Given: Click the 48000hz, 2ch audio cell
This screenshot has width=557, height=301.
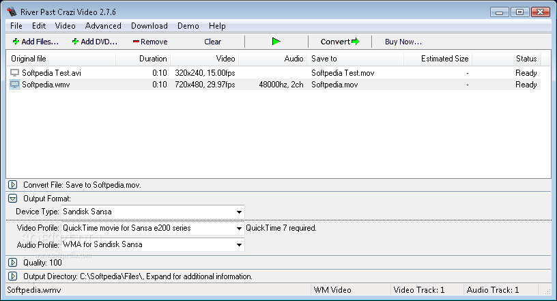Looking at the screenshot, I should click(x=281, y=85).
